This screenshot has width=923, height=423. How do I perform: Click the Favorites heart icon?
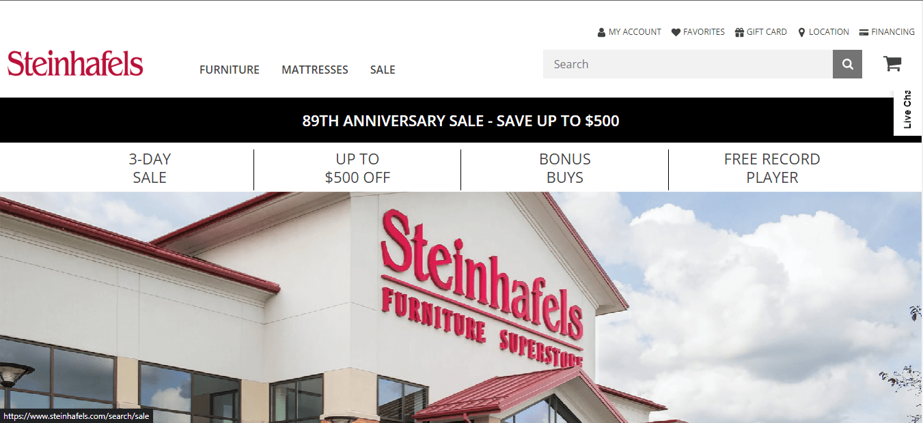[676, 32]
